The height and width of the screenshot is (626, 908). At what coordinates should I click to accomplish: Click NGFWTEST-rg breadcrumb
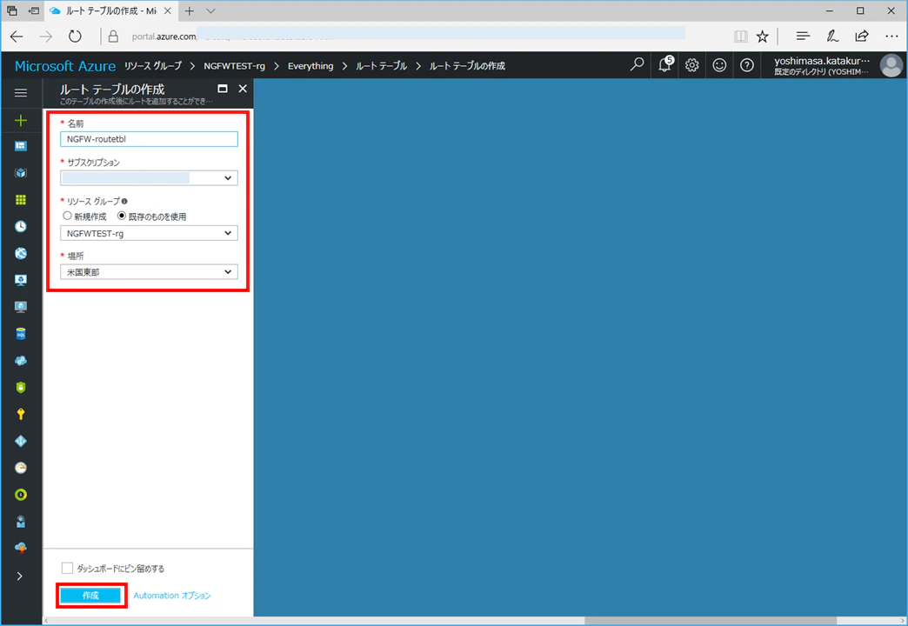234,66
